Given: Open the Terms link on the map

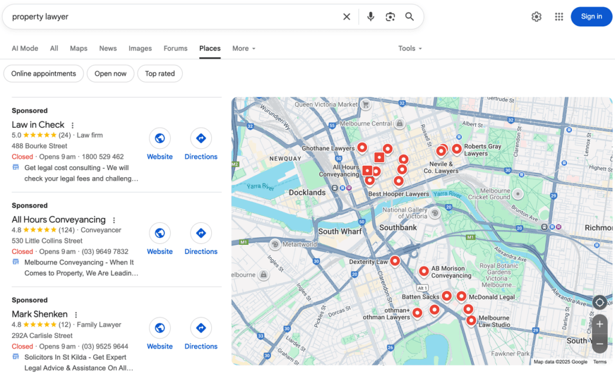Looking at the screenshot, I should (x=600, y=361).
